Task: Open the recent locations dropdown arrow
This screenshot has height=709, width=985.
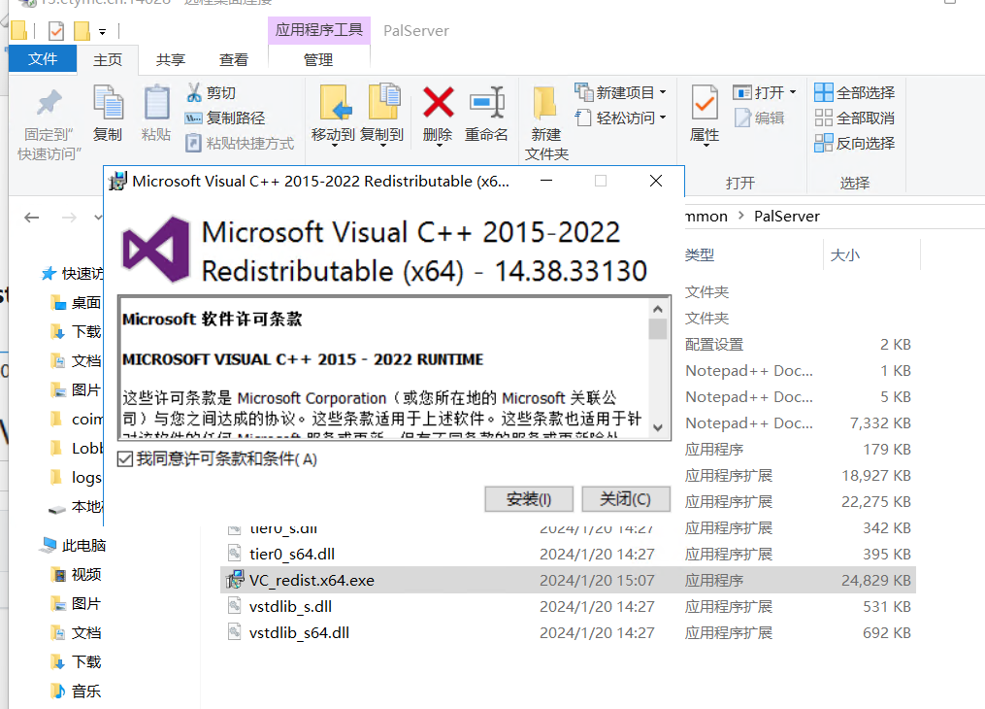Action: pos(98,218)
